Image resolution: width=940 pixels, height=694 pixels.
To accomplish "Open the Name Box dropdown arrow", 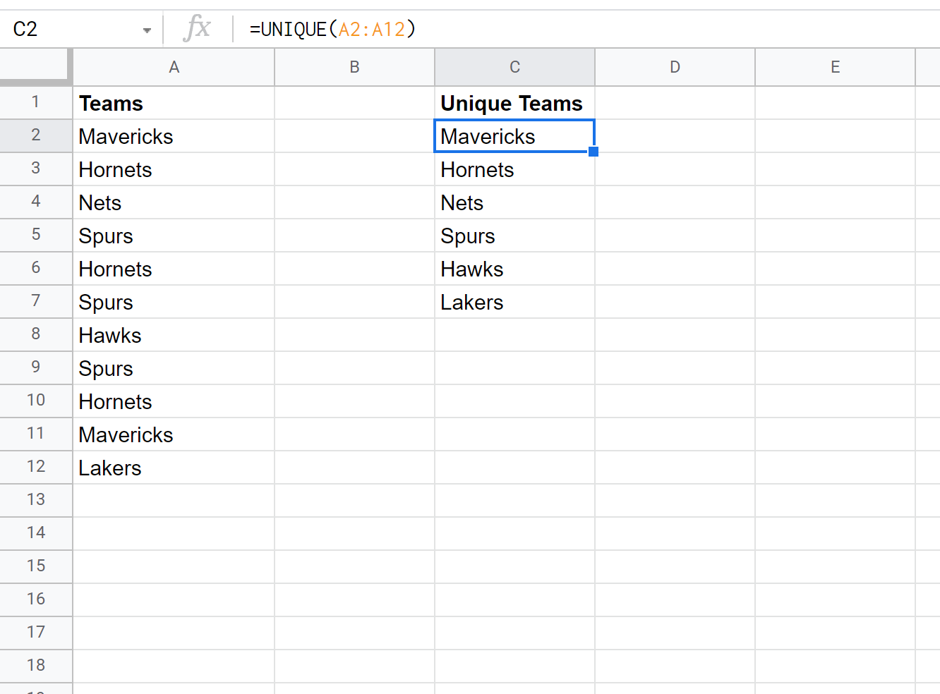I will (x=147, y=30).
